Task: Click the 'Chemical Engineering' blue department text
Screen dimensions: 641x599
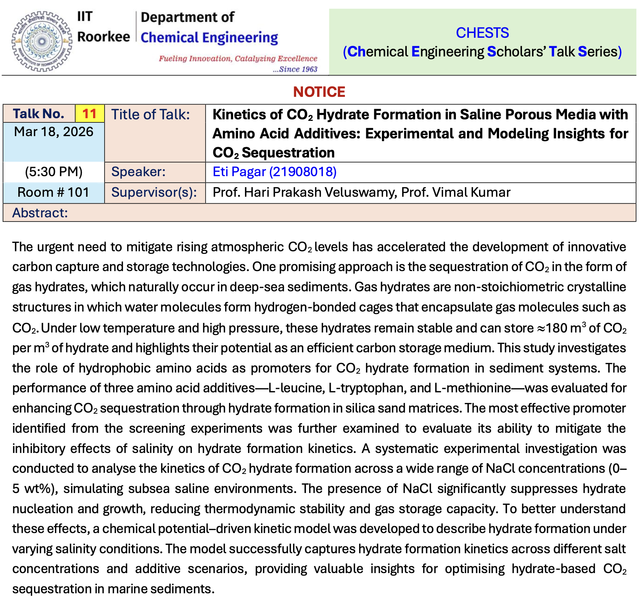Action: (209, 38)
